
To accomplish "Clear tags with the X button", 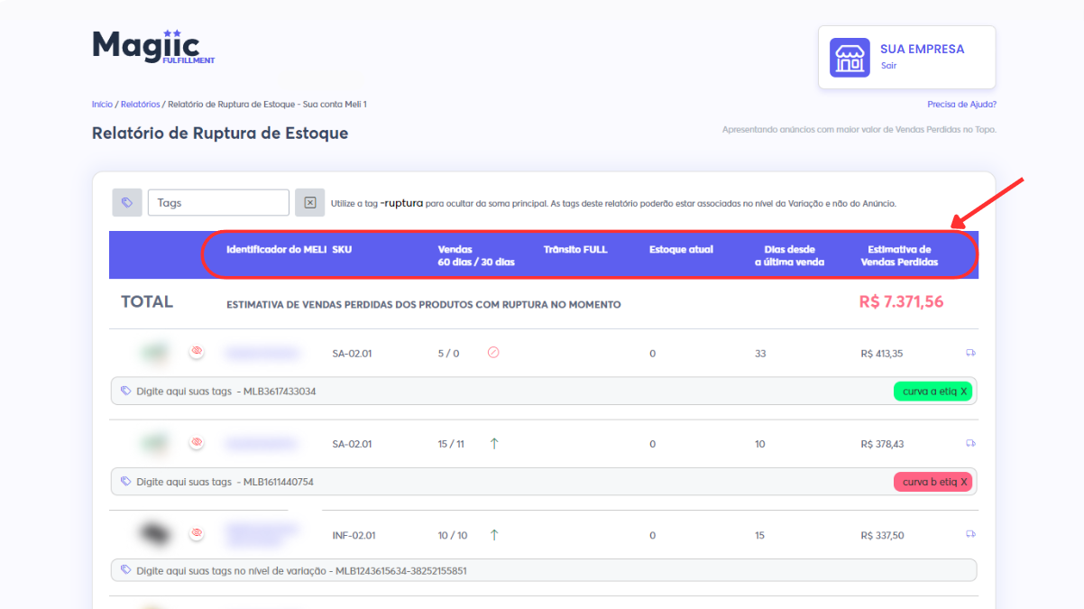I will (x=309, y=203).
